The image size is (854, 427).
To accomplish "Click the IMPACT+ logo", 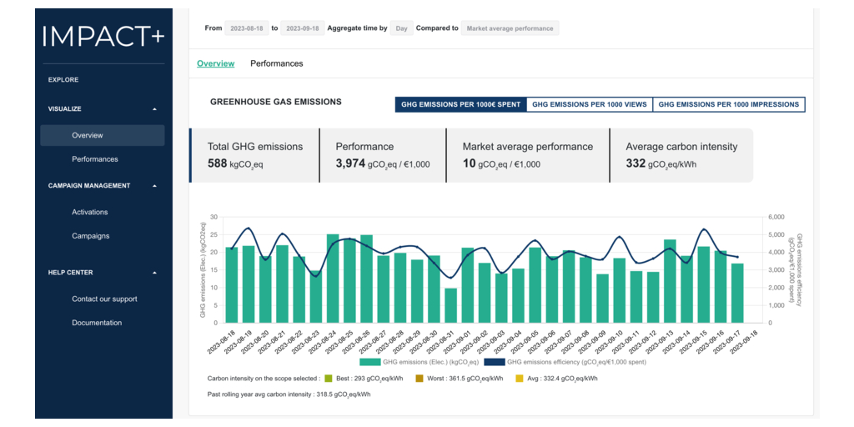I will (x=103, y=36).
